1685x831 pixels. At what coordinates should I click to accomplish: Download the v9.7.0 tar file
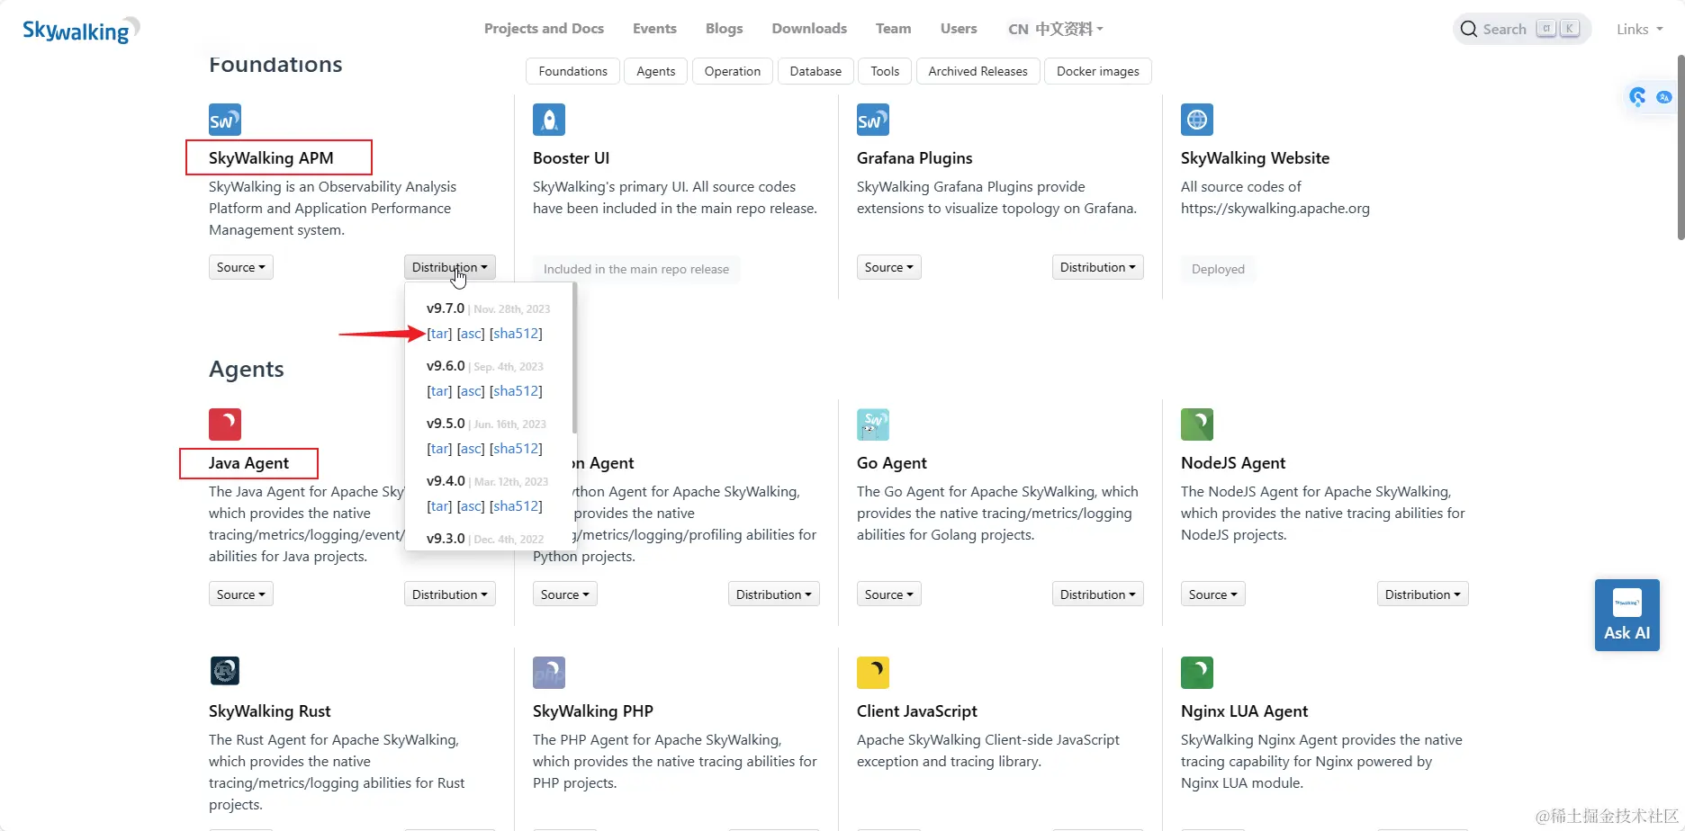439,334
